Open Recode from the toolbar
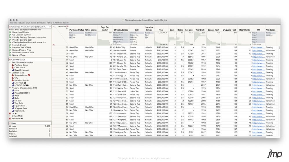 tap(66, 23)
